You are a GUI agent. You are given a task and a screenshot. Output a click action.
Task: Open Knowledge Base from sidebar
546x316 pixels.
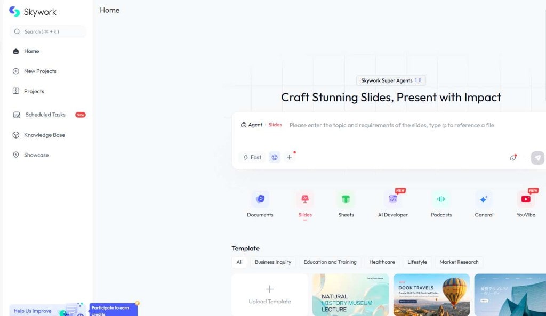pyautogui.click(x=45, y=135)
